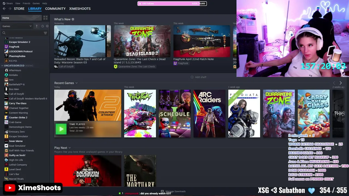This screenshot has height=196, width=349.
Task: Open the Help menu
Action: 44,3
